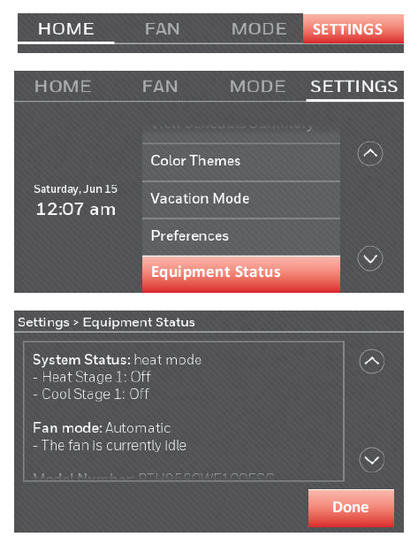Open the MODE tab in top bar

click(x=259, y=29)
